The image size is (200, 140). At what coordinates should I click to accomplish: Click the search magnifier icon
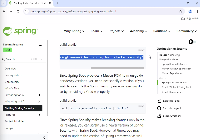point(3,59)
